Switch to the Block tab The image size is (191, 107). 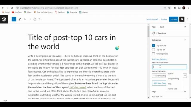pyautogui.click(x=162, y=27)
